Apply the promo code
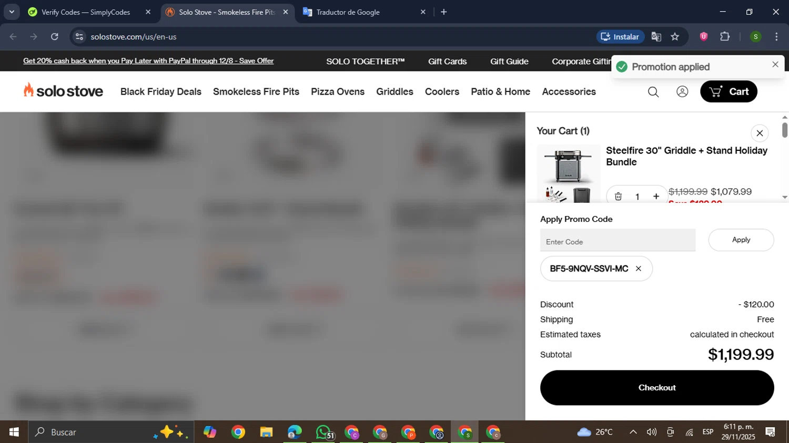 (x=741, y=240)
